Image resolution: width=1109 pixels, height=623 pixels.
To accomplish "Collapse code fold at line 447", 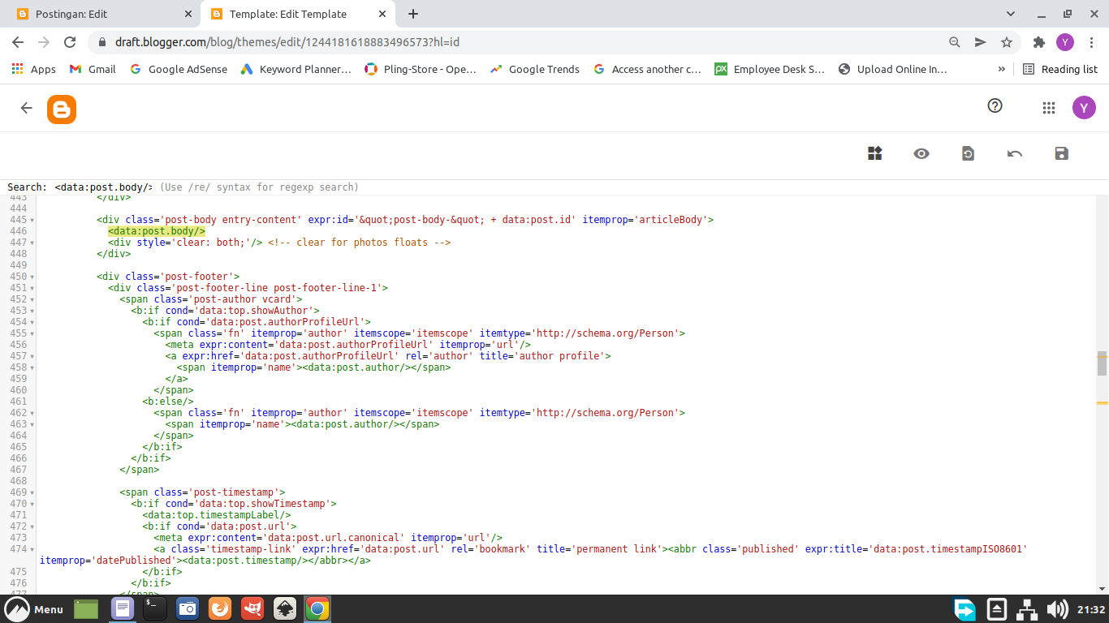I will [32, 243].
